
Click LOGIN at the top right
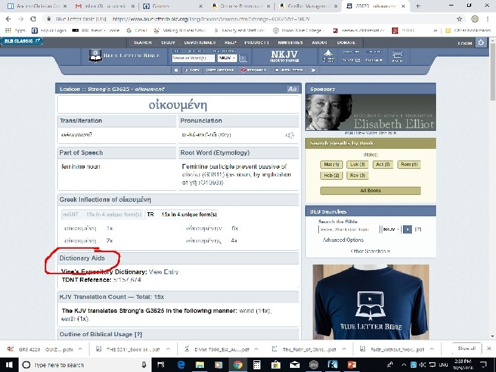coord(465,43)
